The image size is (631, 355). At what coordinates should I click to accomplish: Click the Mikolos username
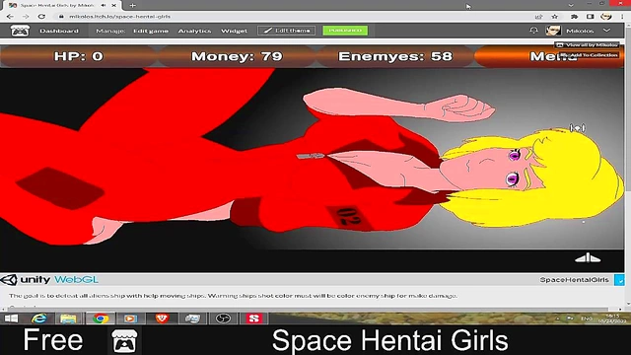tap(580, 31)
